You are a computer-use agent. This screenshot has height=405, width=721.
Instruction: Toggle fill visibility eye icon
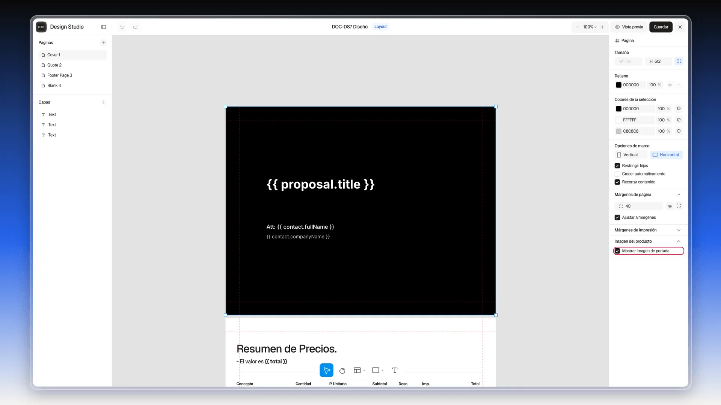click(670, 85)
